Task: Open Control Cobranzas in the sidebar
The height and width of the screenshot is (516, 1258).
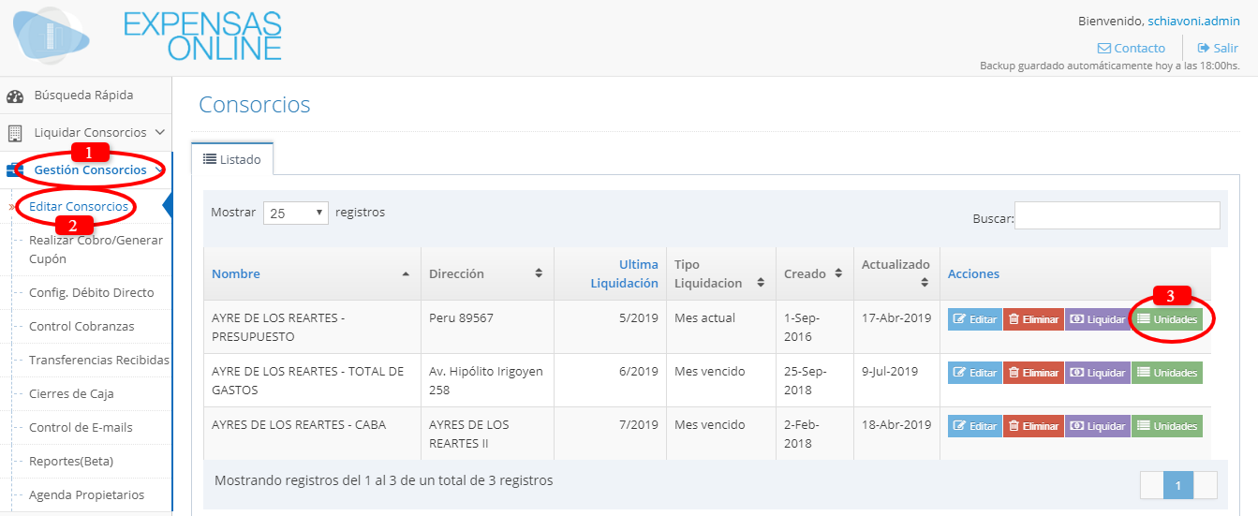Action: tap(81, 327)
